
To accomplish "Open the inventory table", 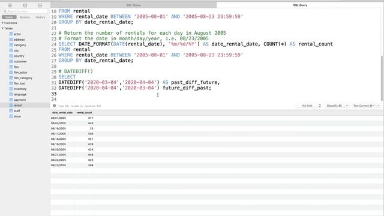I will coord(20,89).
